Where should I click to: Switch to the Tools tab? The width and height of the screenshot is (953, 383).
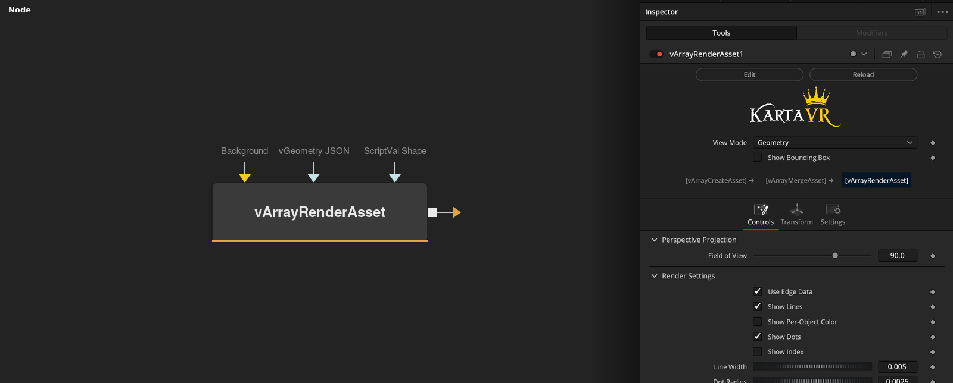pyautogui.click(x=721, y=33)
